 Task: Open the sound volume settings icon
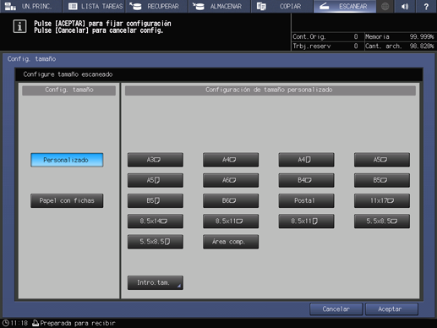tap(405, 6)
